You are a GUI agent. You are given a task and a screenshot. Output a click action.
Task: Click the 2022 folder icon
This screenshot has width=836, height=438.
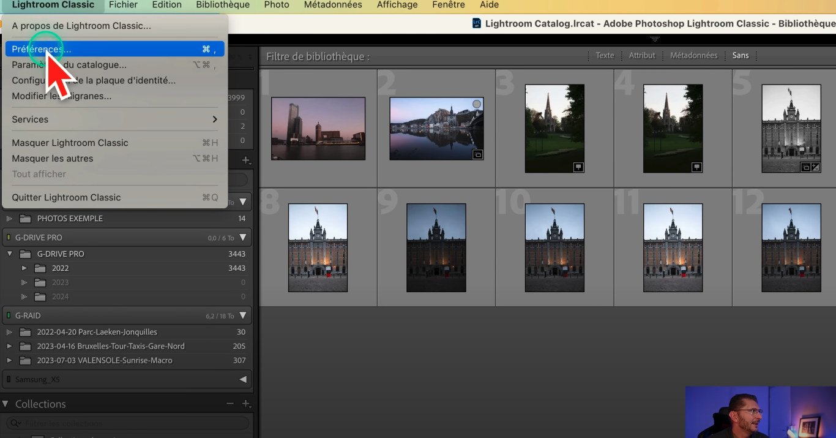[x=40, y=268]
